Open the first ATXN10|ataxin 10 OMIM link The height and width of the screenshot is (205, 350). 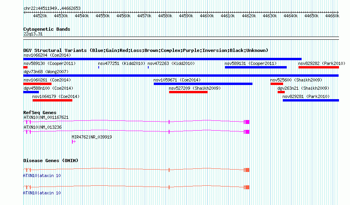42,175
